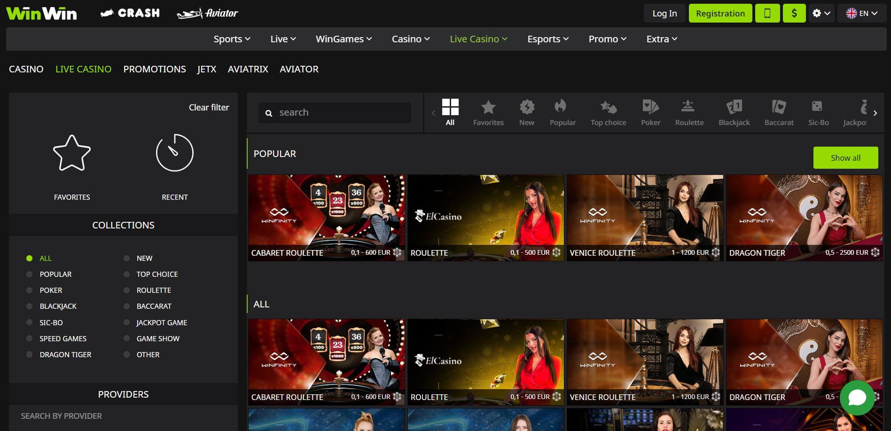Image resolution: width=891 pixels, height=431 pixels.
Task: Select the SPEED GAMES collection radio button
Action: pyautogui.click(x=30, y=338)
